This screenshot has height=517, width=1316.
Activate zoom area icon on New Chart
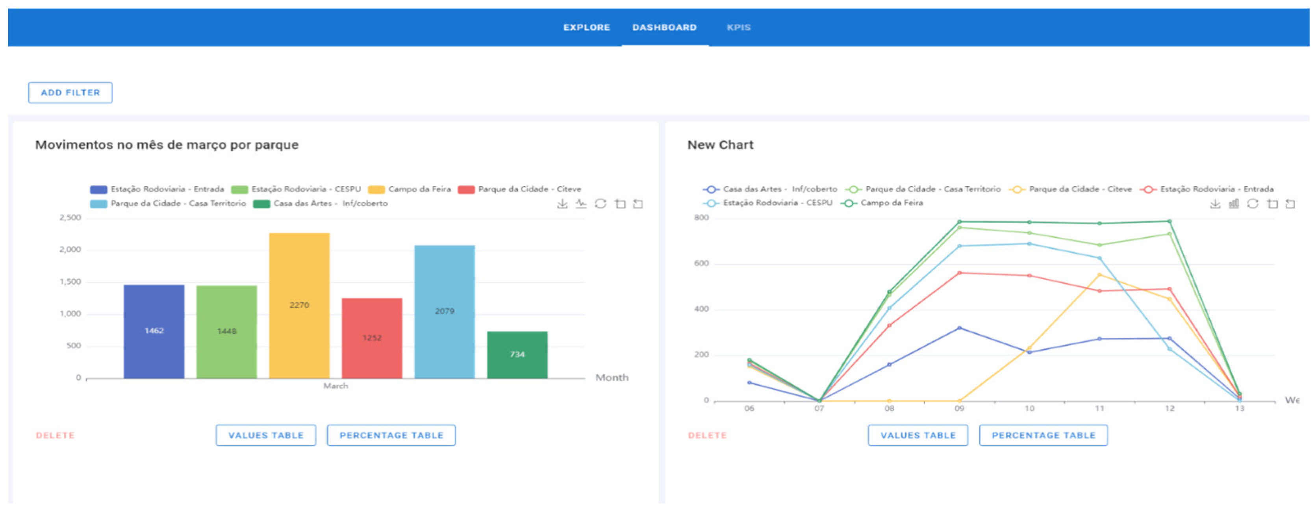click(x=1272, y=204)
